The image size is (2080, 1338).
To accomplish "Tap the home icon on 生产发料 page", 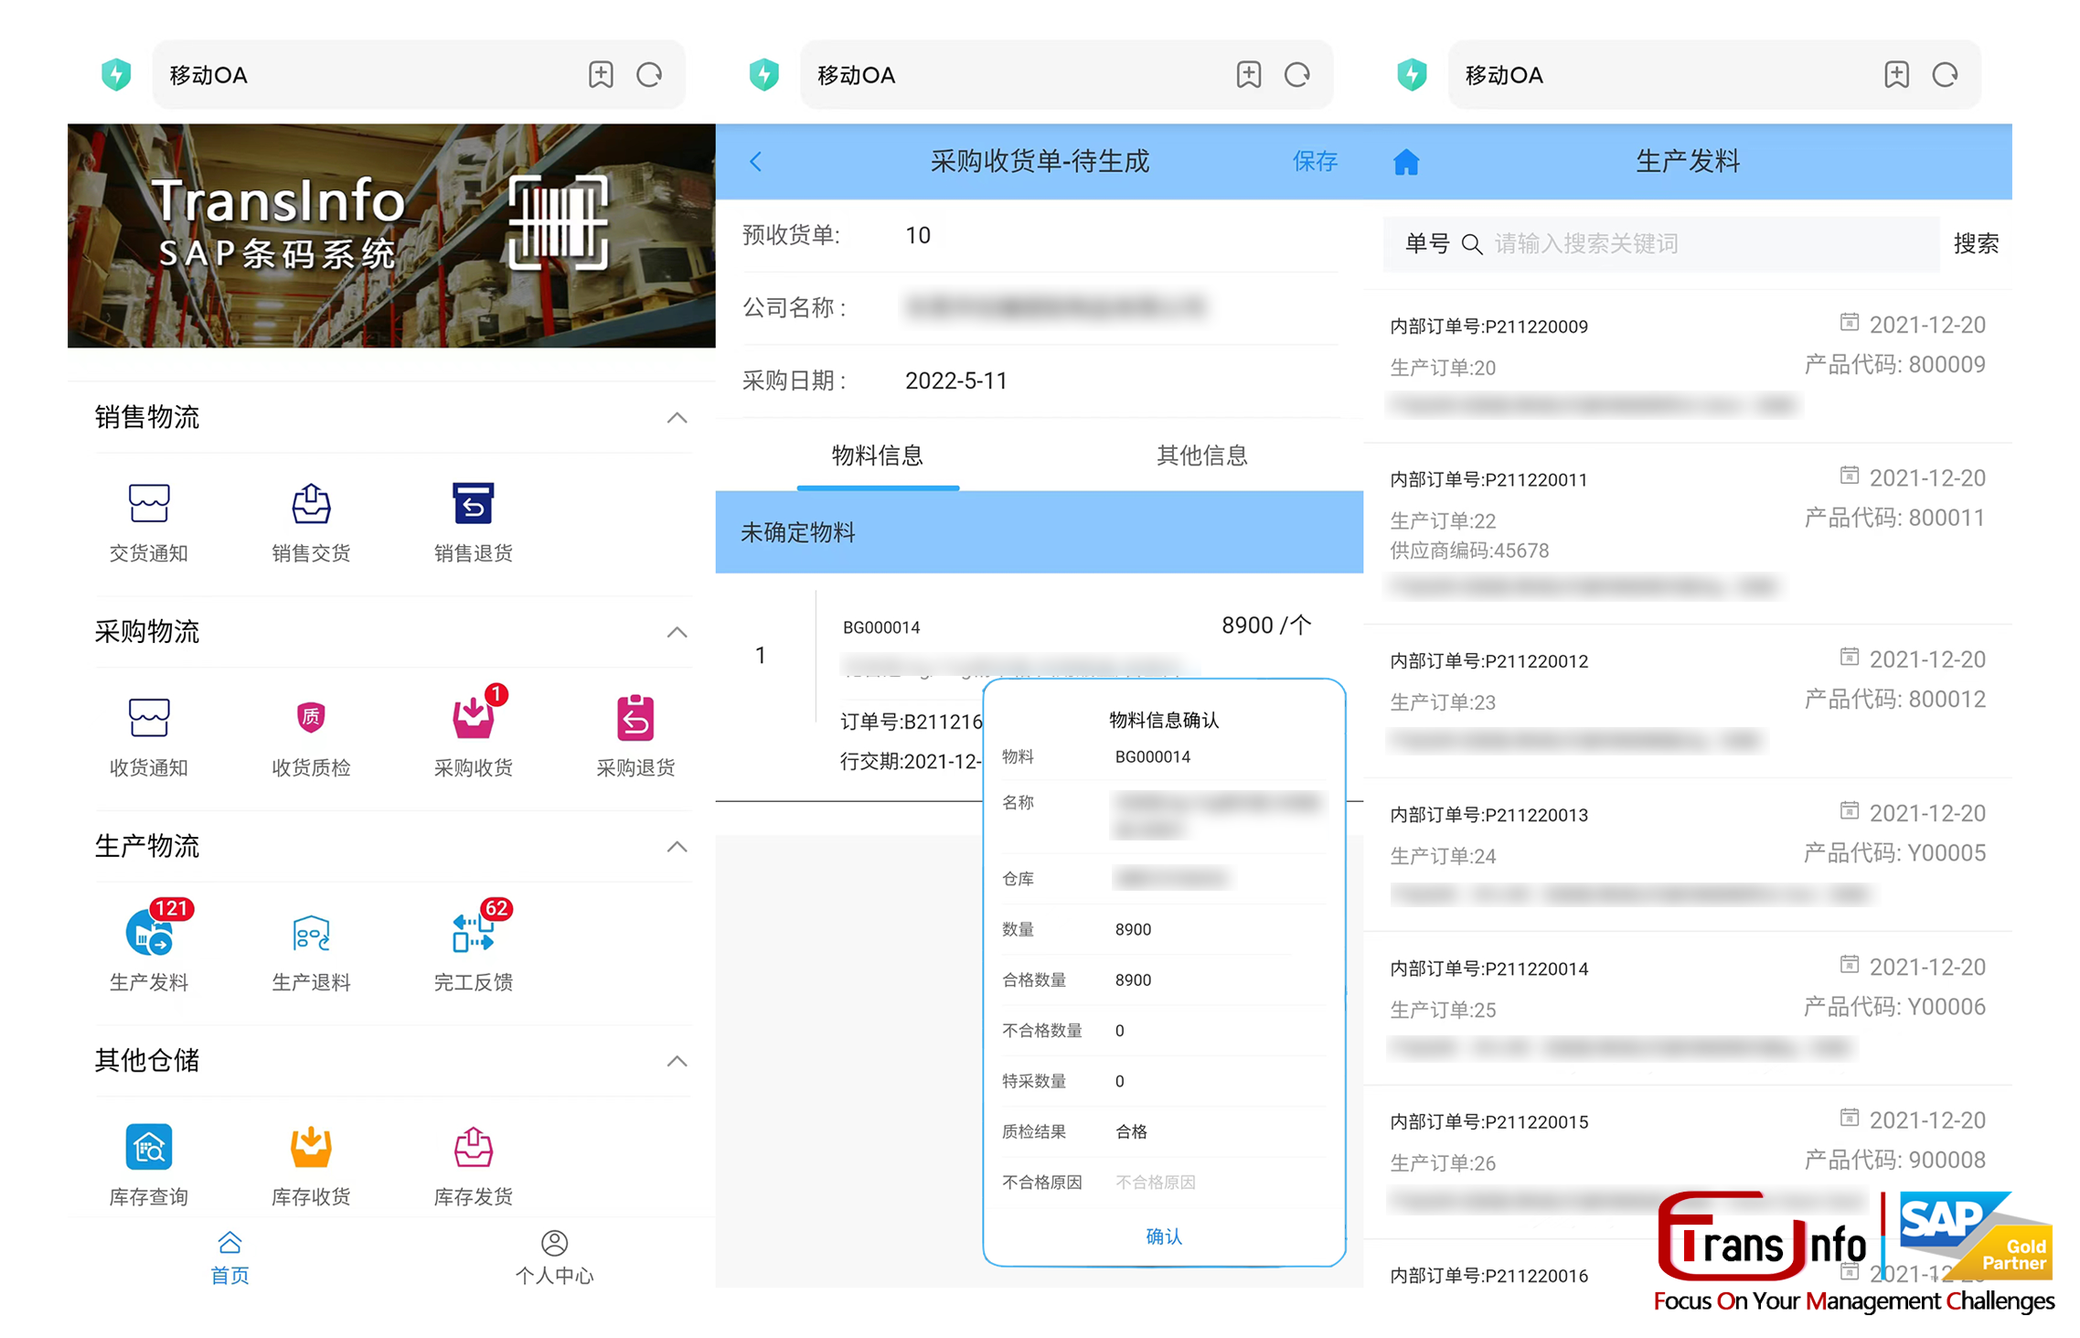I will tap(1406, 162).
